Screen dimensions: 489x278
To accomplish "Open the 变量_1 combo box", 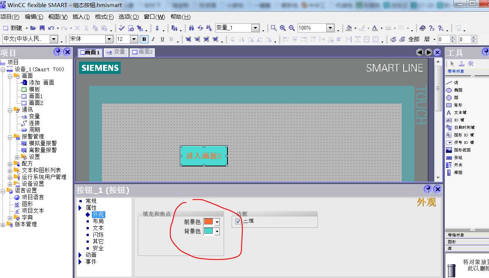I will tap(255, 28).
